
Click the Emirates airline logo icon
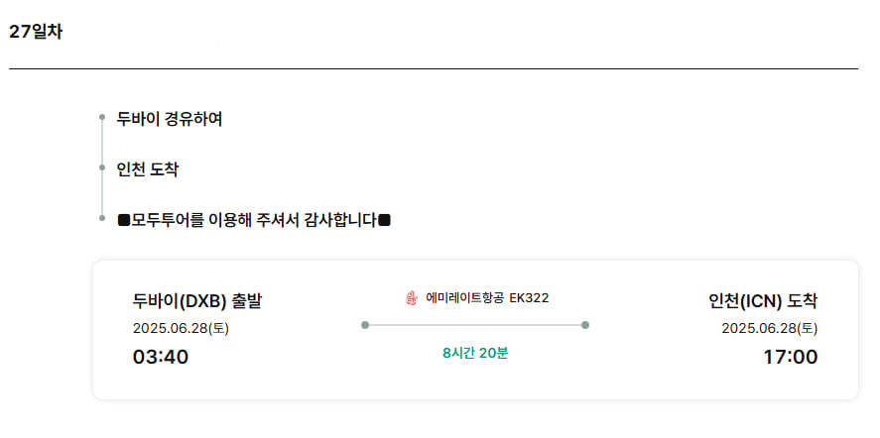(412, 299)
